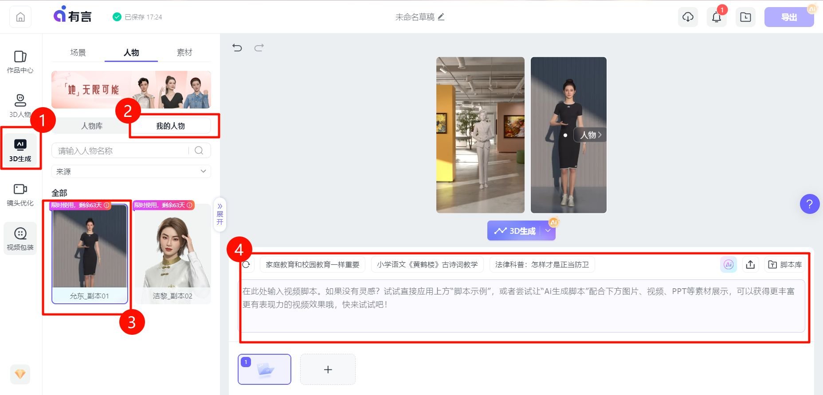Screen dimensions: 823x395
Task: Expand the 3D生成 button dropdown arrow
Action: (548, 231)
